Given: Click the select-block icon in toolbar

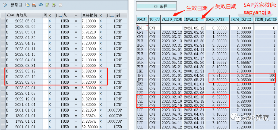Looking at the screenshot, I should pos(54,5).
